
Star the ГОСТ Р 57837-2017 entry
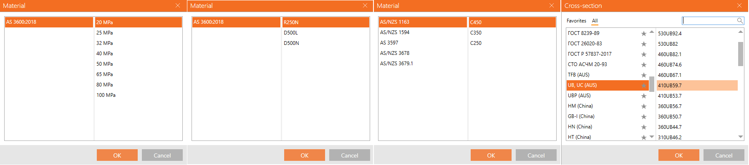[x=643, y=54]
